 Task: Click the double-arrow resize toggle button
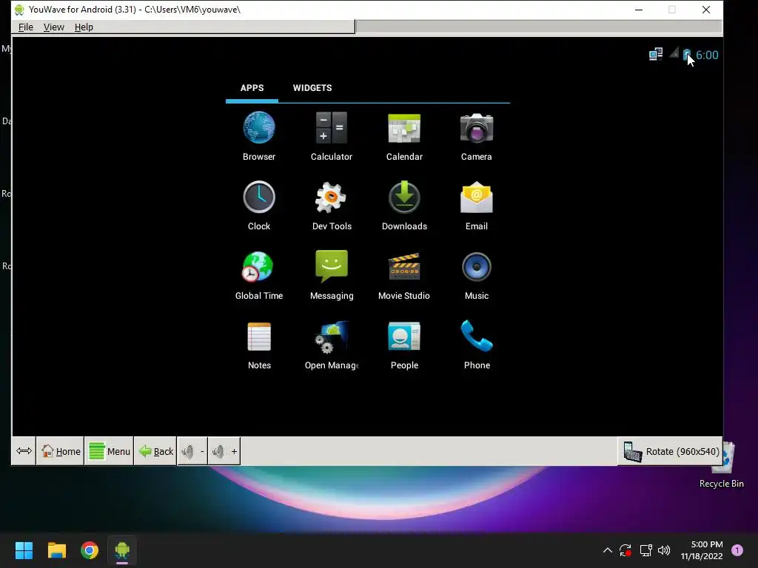pyautogui.click(x=24, y=451)
